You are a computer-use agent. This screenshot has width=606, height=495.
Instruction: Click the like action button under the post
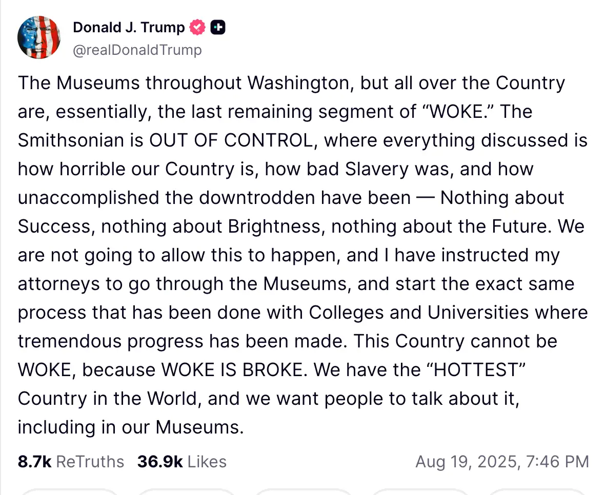[x=304, y=493]
